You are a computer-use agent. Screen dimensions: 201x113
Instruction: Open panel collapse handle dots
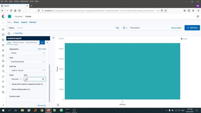point(51,72)
